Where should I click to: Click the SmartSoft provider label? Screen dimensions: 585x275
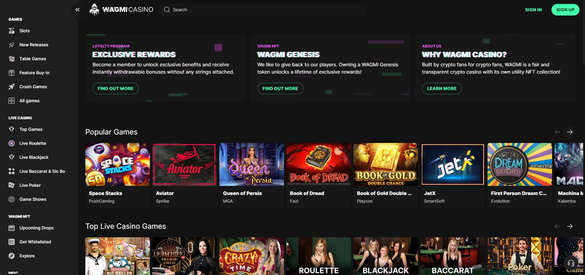[x=434, y=201]
